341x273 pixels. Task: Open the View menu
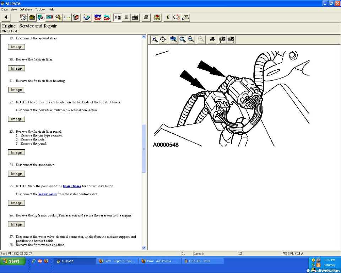(13, 9)
